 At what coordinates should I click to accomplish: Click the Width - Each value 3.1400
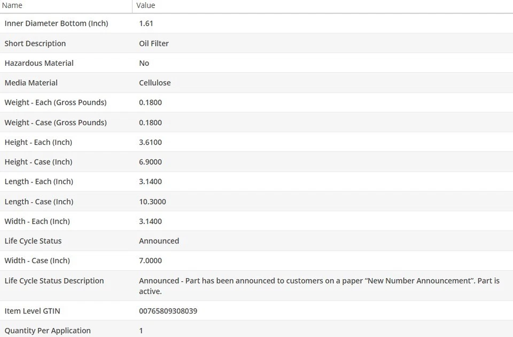pyautogui.click(x=151, y=221)
